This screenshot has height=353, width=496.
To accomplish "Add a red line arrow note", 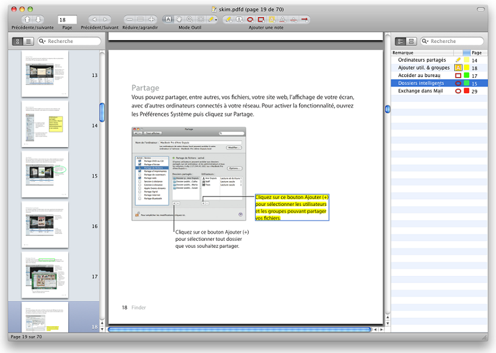I will tap(305, 19).
